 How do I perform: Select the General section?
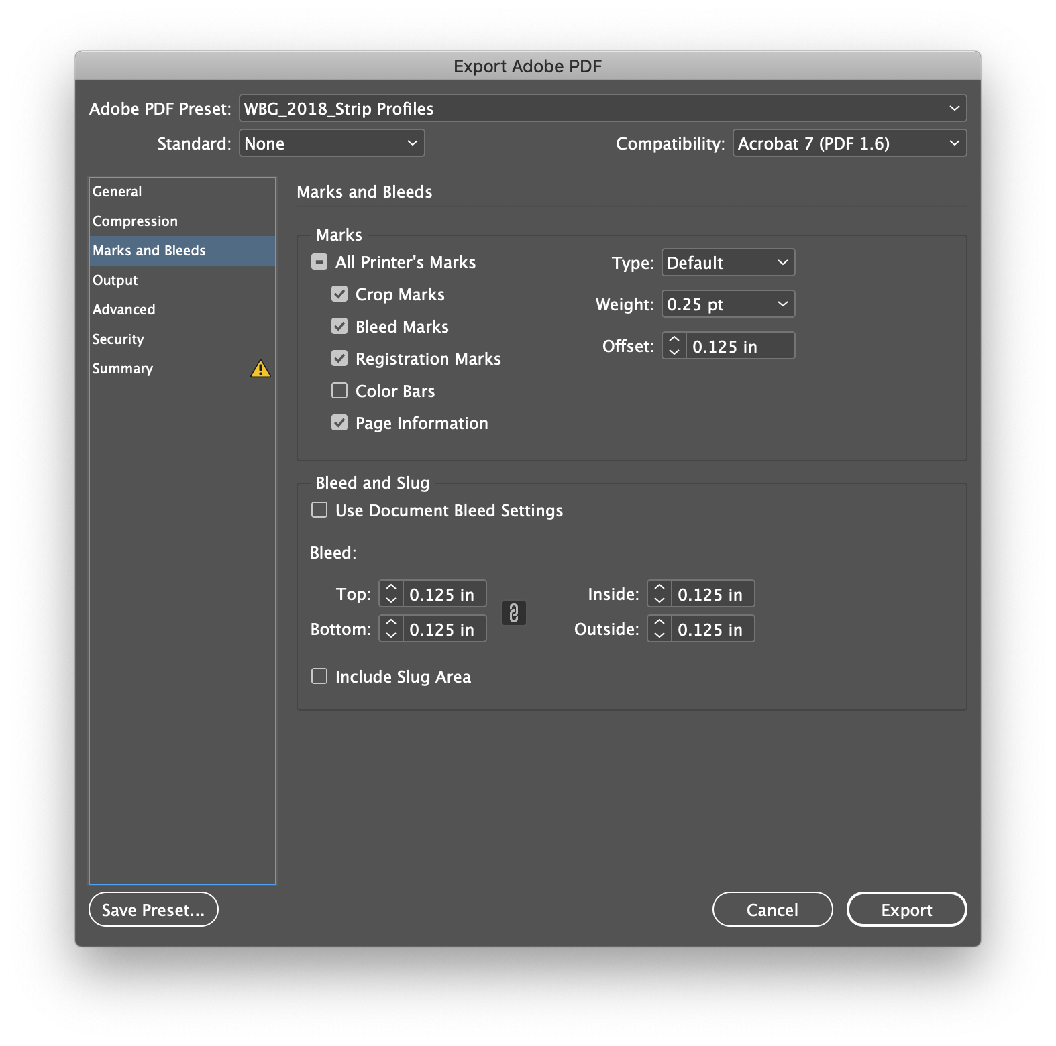coord(182,192)
